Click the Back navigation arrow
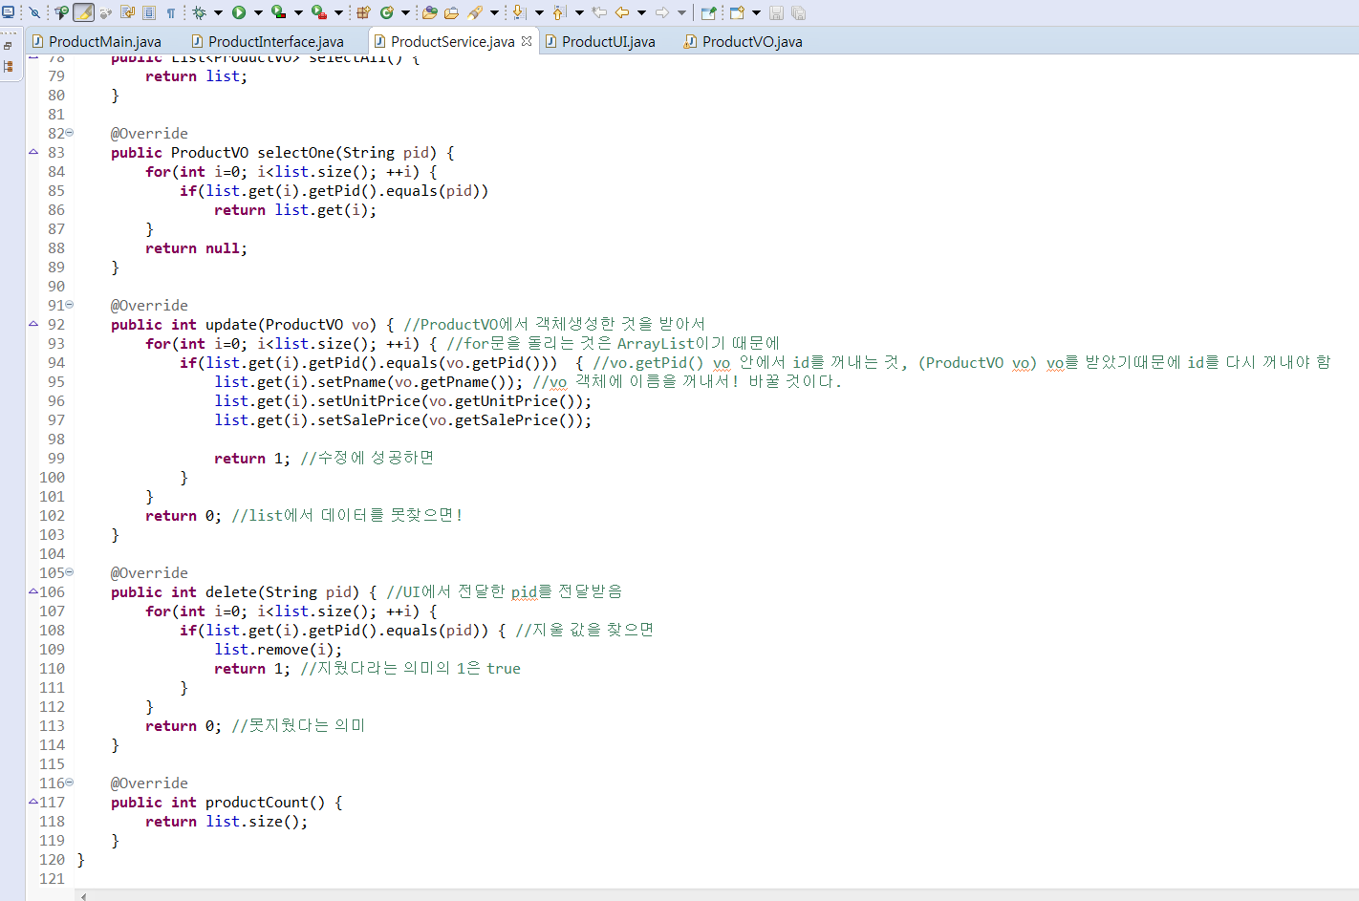1359x901 pixels. click(621, 12)
